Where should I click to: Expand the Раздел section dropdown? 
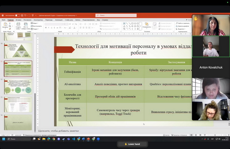tap(35, 29)
